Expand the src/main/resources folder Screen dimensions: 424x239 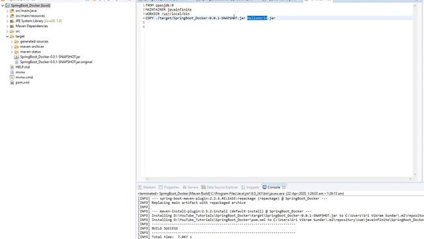[7, 16]
